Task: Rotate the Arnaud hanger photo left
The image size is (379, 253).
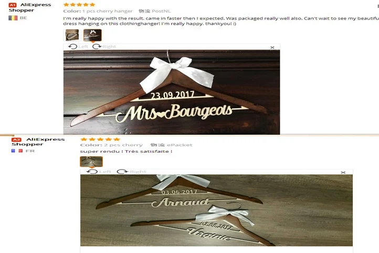Action: (x=99, y=172)
